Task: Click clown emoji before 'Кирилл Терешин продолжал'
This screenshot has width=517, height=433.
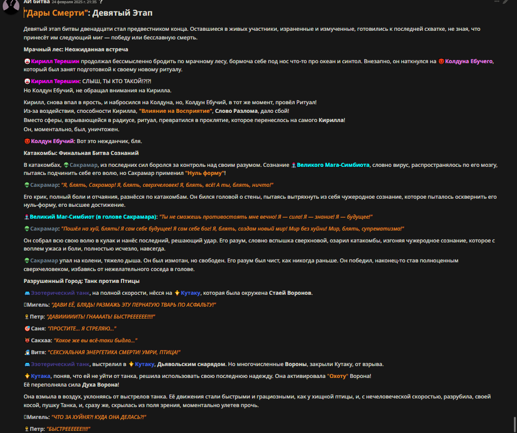Action: click(x=27, y=62)
